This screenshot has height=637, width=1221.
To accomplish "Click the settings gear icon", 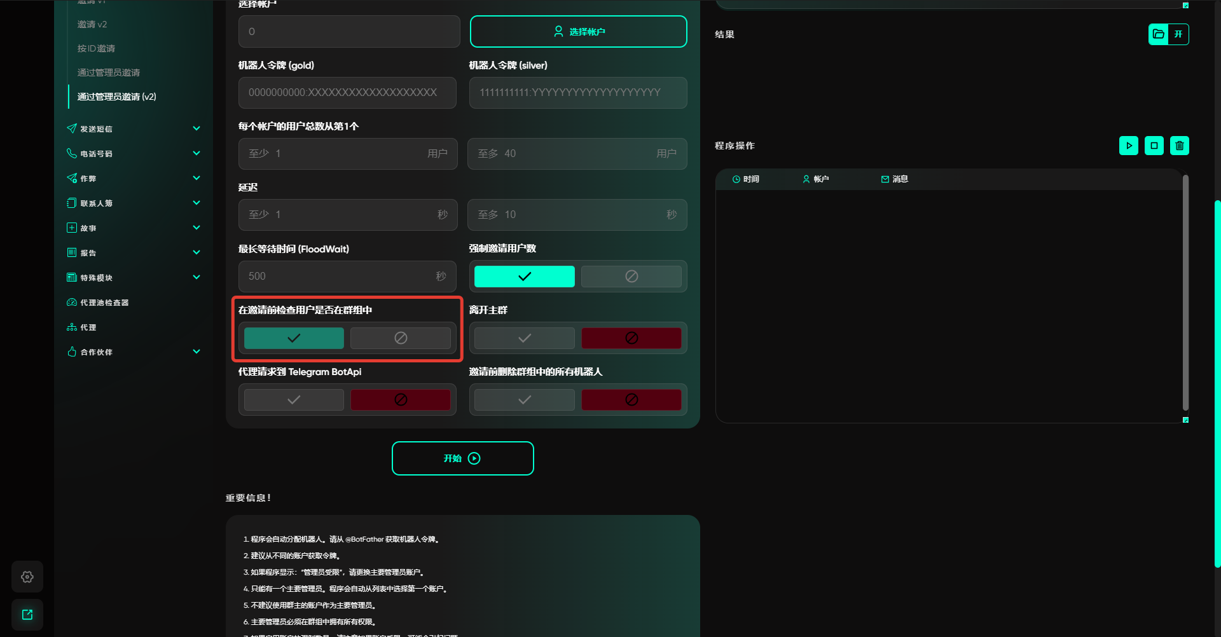I will (x=27, y=577).
